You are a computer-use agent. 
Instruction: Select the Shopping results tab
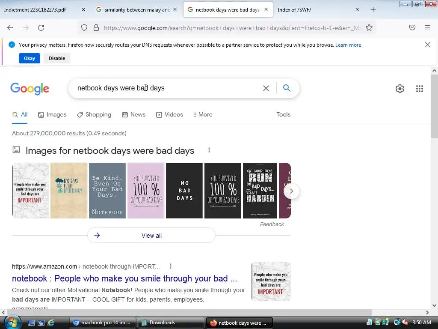tap(94, 115)
